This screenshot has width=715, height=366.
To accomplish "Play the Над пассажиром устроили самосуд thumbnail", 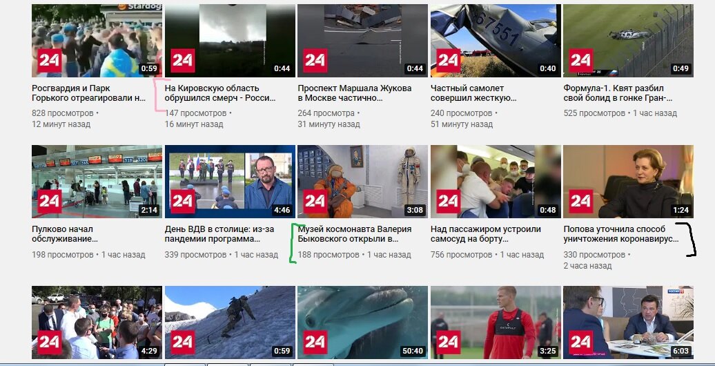I will point(496,182).
